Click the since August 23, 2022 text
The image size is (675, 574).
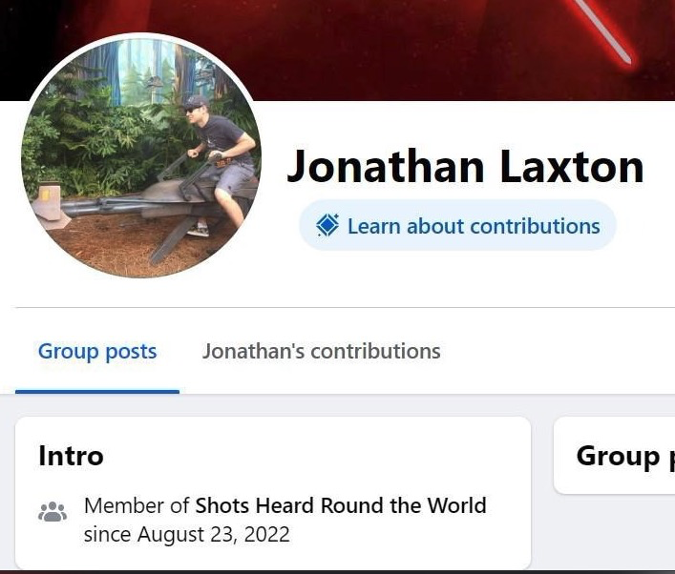click(x=186, y=535)
